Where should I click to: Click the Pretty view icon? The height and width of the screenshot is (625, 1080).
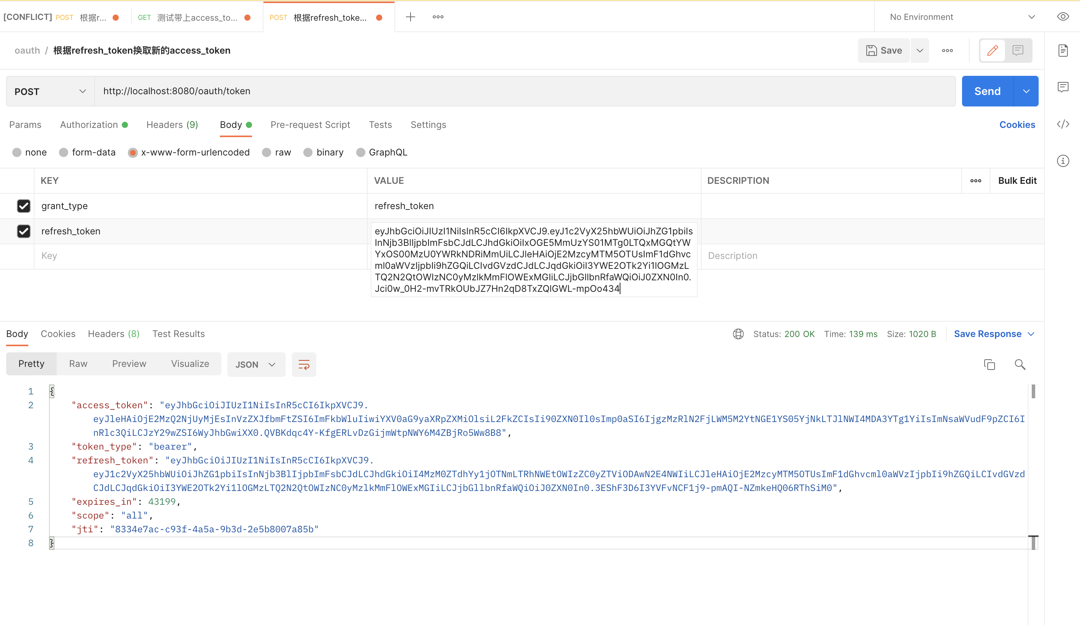coord(31,364)
